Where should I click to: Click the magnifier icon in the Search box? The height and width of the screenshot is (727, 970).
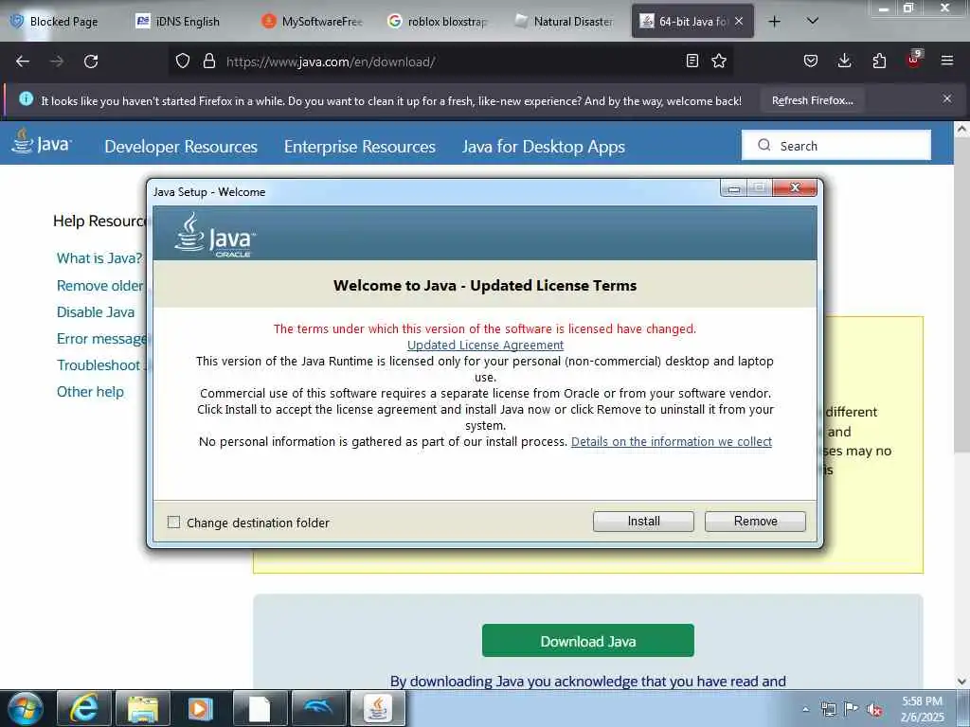pyautogui.click(x=764, y=145)
